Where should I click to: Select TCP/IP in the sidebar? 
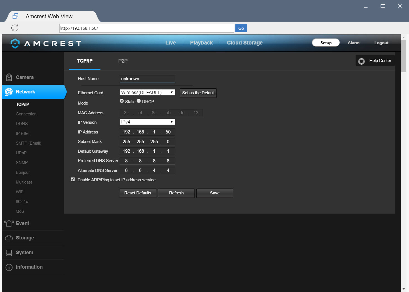[x=23, y=104]
